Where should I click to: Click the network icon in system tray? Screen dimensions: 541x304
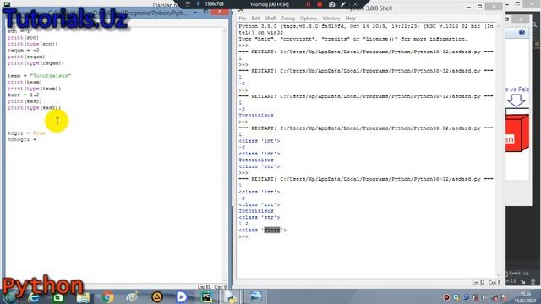[495, 297]
